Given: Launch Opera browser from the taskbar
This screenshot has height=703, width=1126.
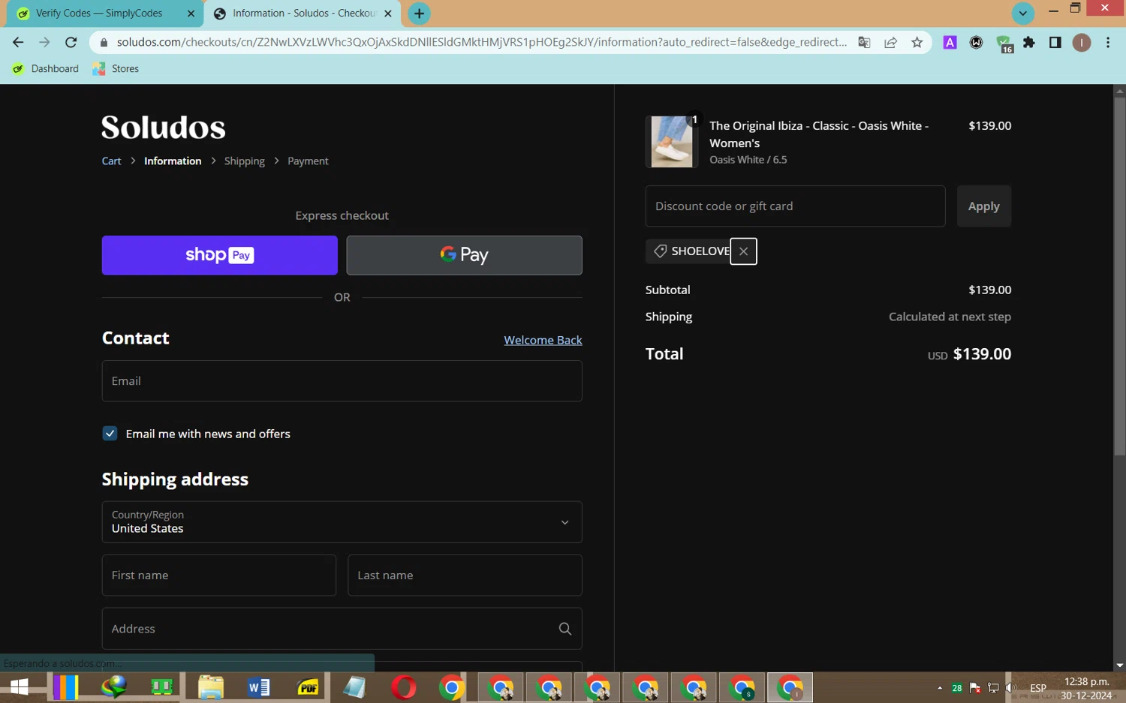Looking at the screenshot, I should coord(403,687).
